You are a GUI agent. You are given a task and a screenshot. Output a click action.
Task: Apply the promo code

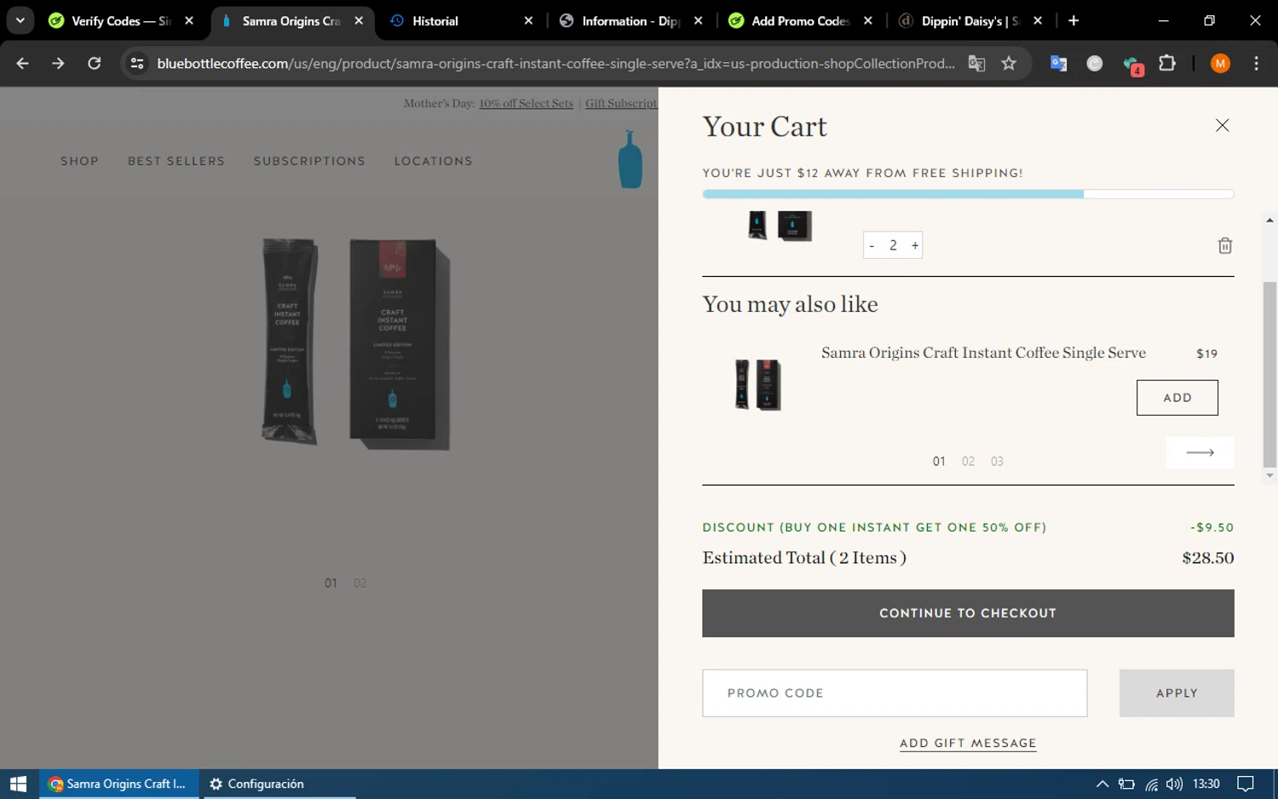(1177, 693)
